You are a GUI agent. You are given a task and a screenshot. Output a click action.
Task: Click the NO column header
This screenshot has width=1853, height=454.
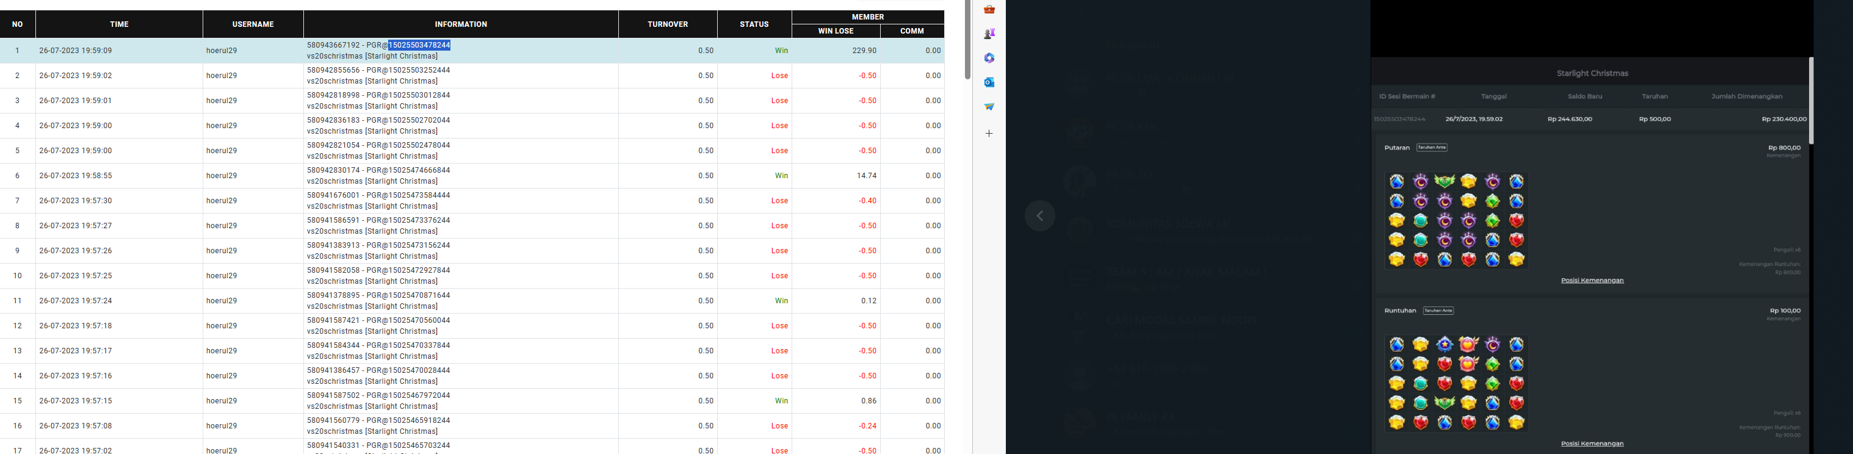point(17,24)
